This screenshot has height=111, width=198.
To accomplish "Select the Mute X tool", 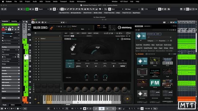I will click(79, 9).
